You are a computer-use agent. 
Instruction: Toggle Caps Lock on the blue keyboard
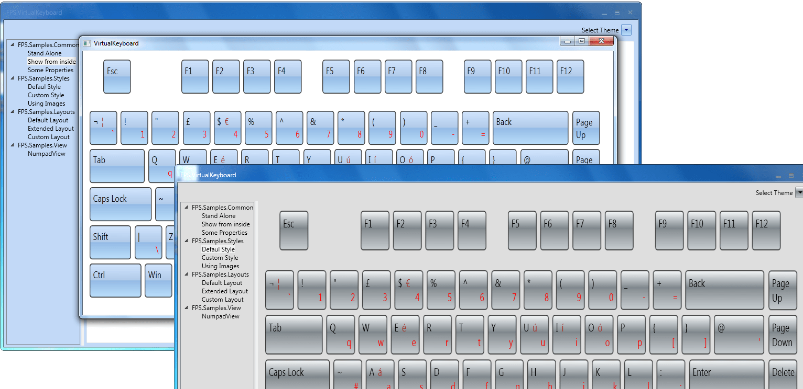point(121,204)
